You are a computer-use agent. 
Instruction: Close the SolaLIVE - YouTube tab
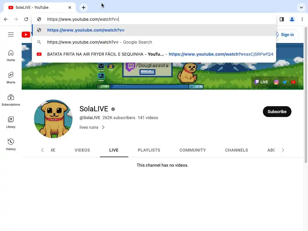click(x=70, y=8)
